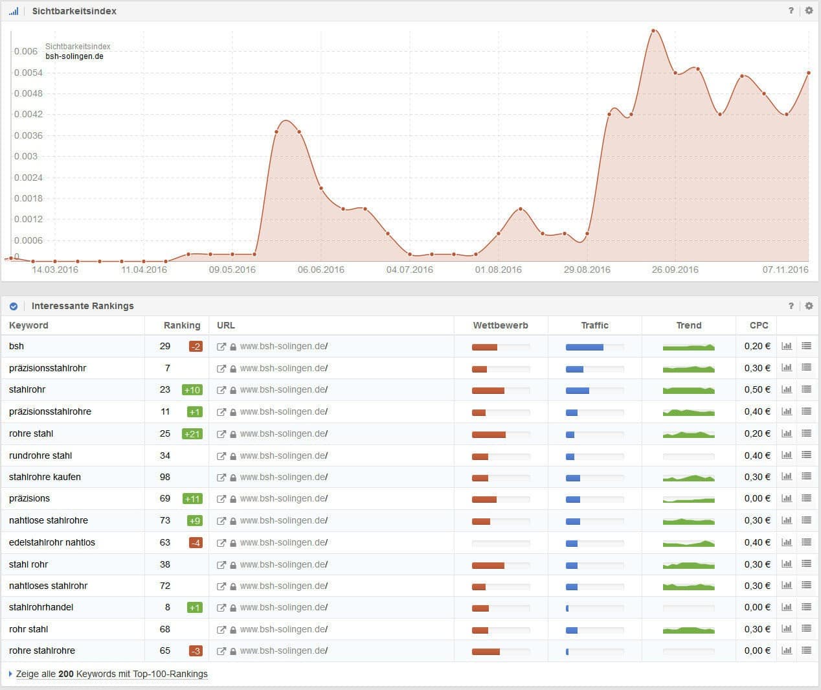Viewport: 821px width, 690px height.
Task: Open settings gear in Sichtbarkeitsindex panel
Action: 809,10
